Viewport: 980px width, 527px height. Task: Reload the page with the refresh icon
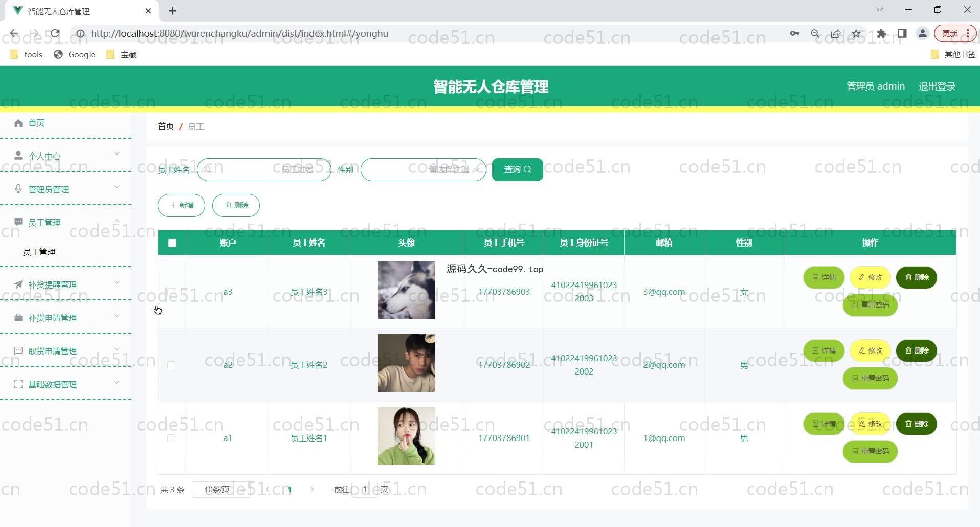pos(55,34)
